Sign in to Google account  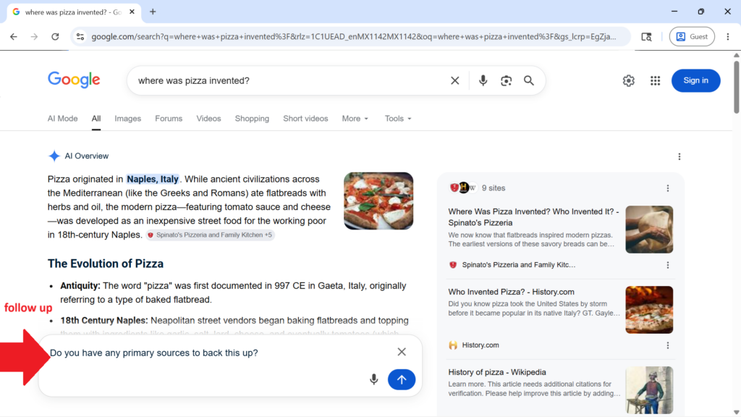tap(695, 80)
